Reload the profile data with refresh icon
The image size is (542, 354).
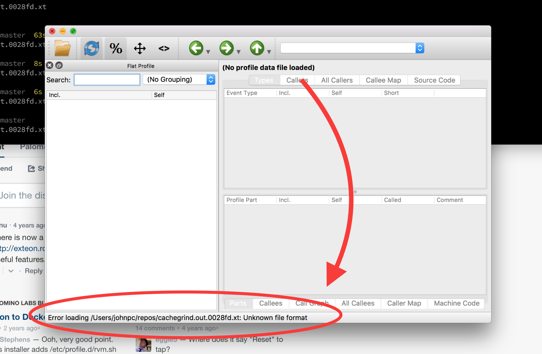click(x=91, y=48)
